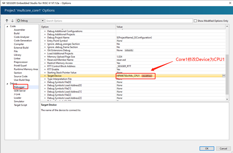Select Debug Symbols Load Address[2] option
233x153 pixels.
pyautogui.click(x=64, y=98)
